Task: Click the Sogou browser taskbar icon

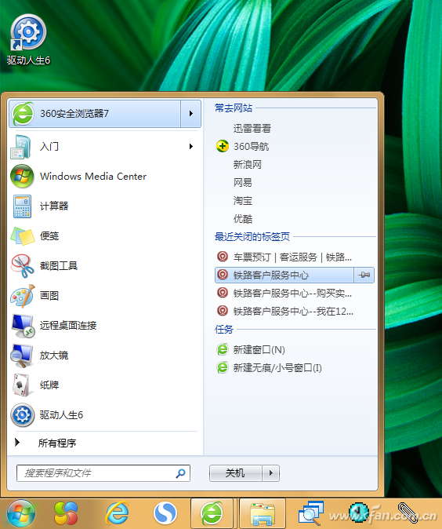Action: pos(165,513)
